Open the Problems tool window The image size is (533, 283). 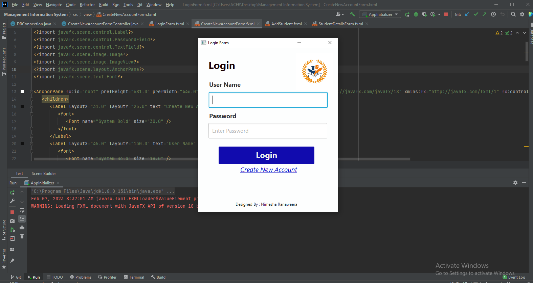pos(81,277)
